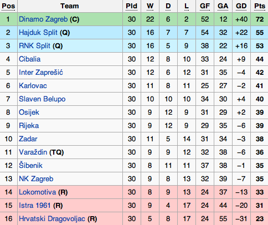268x225 pixels.
Task: Click the Pld column header abbreviation
Action: tap(131, 6)
